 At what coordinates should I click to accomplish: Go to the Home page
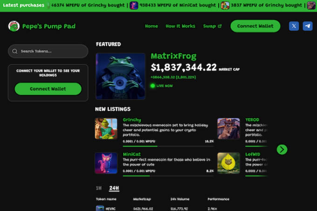coord(152,26)
